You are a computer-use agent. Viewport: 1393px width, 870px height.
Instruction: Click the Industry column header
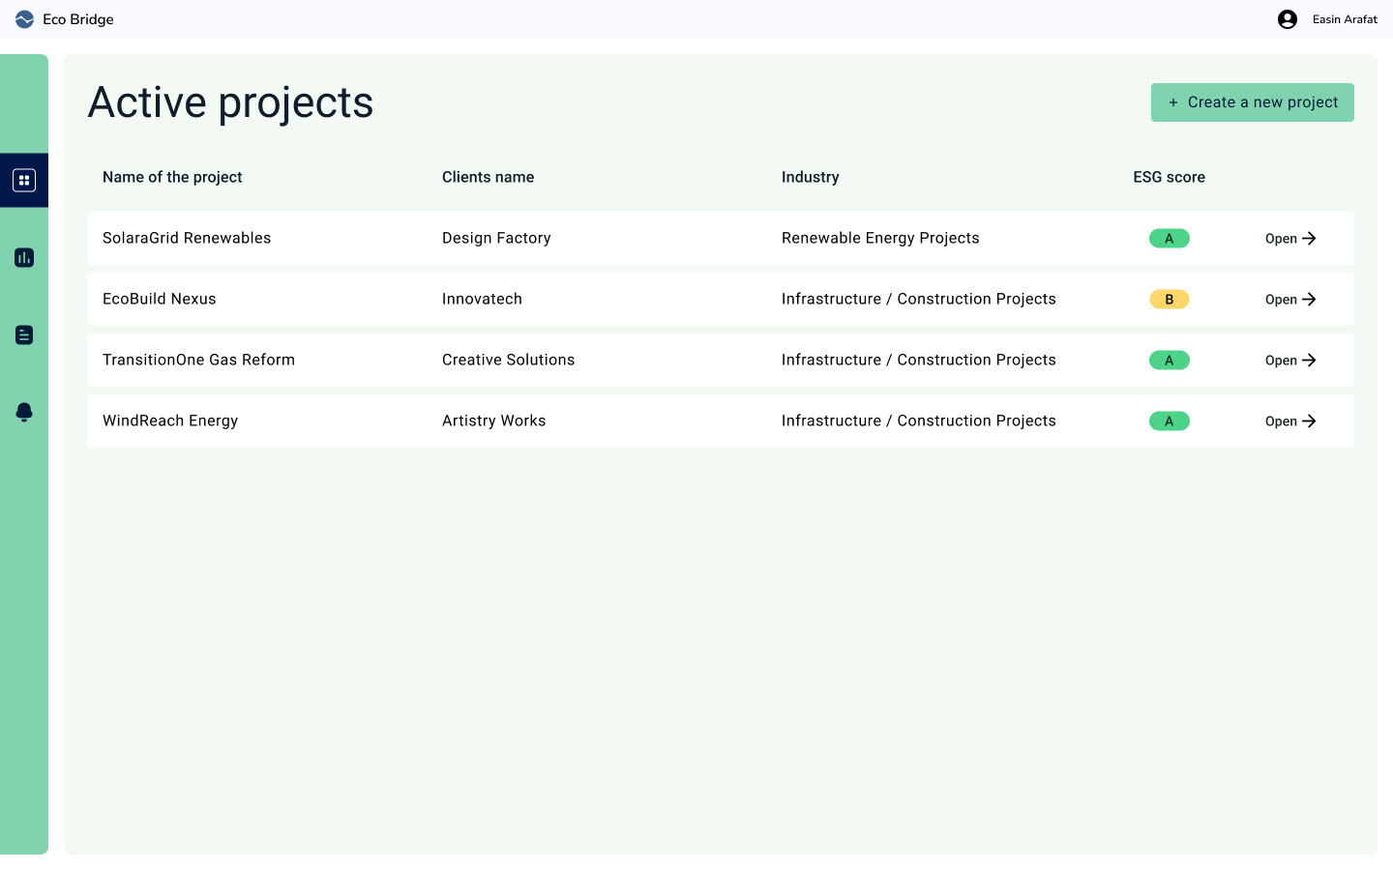[x=810, y=177]
